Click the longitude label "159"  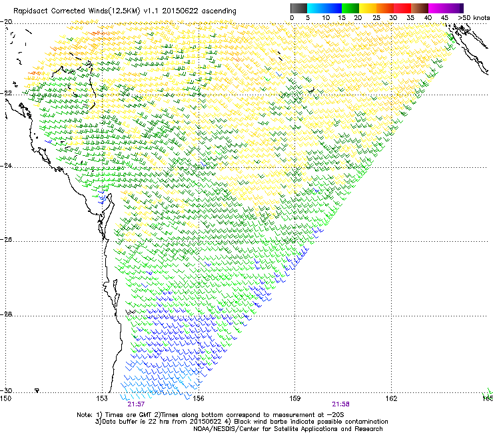tap(294, 399)
